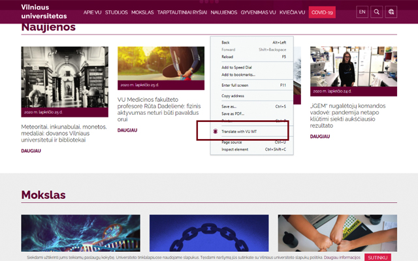Open the laboratory woman news thumbnail
Image resolution: width=418 pixels, height=261 pixels.
point(353,67)
